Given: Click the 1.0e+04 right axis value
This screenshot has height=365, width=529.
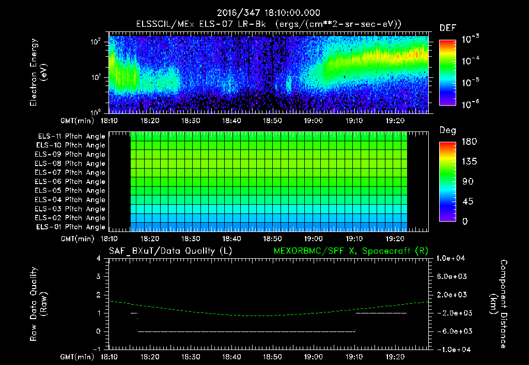Looking at the screenshot, I should [x=450, y=258].
